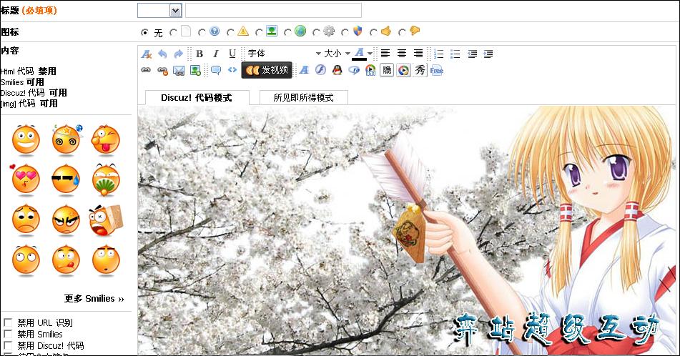Toggle italic text formatting
This screenshot has height=356, width=680.
tap(216, 54)
